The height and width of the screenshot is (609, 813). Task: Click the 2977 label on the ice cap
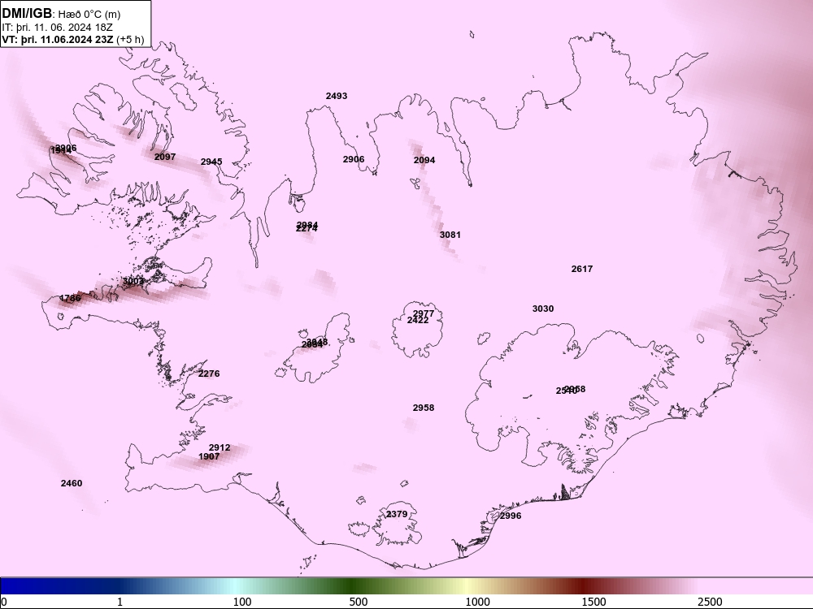coord(424,313)
